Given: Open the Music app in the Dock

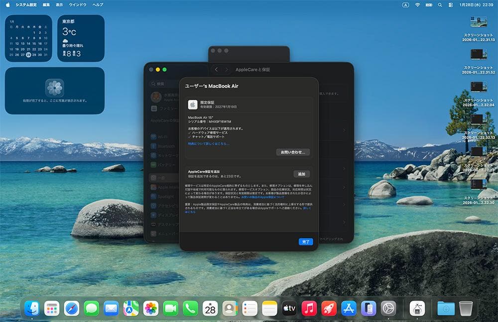Looking at the screenshot, I should (309, 309).
